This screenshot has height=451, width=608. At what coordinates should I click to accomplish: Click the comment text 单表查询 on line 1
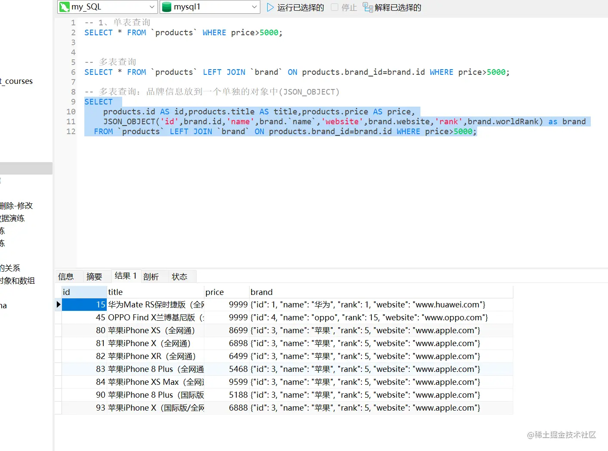(132, 22)
